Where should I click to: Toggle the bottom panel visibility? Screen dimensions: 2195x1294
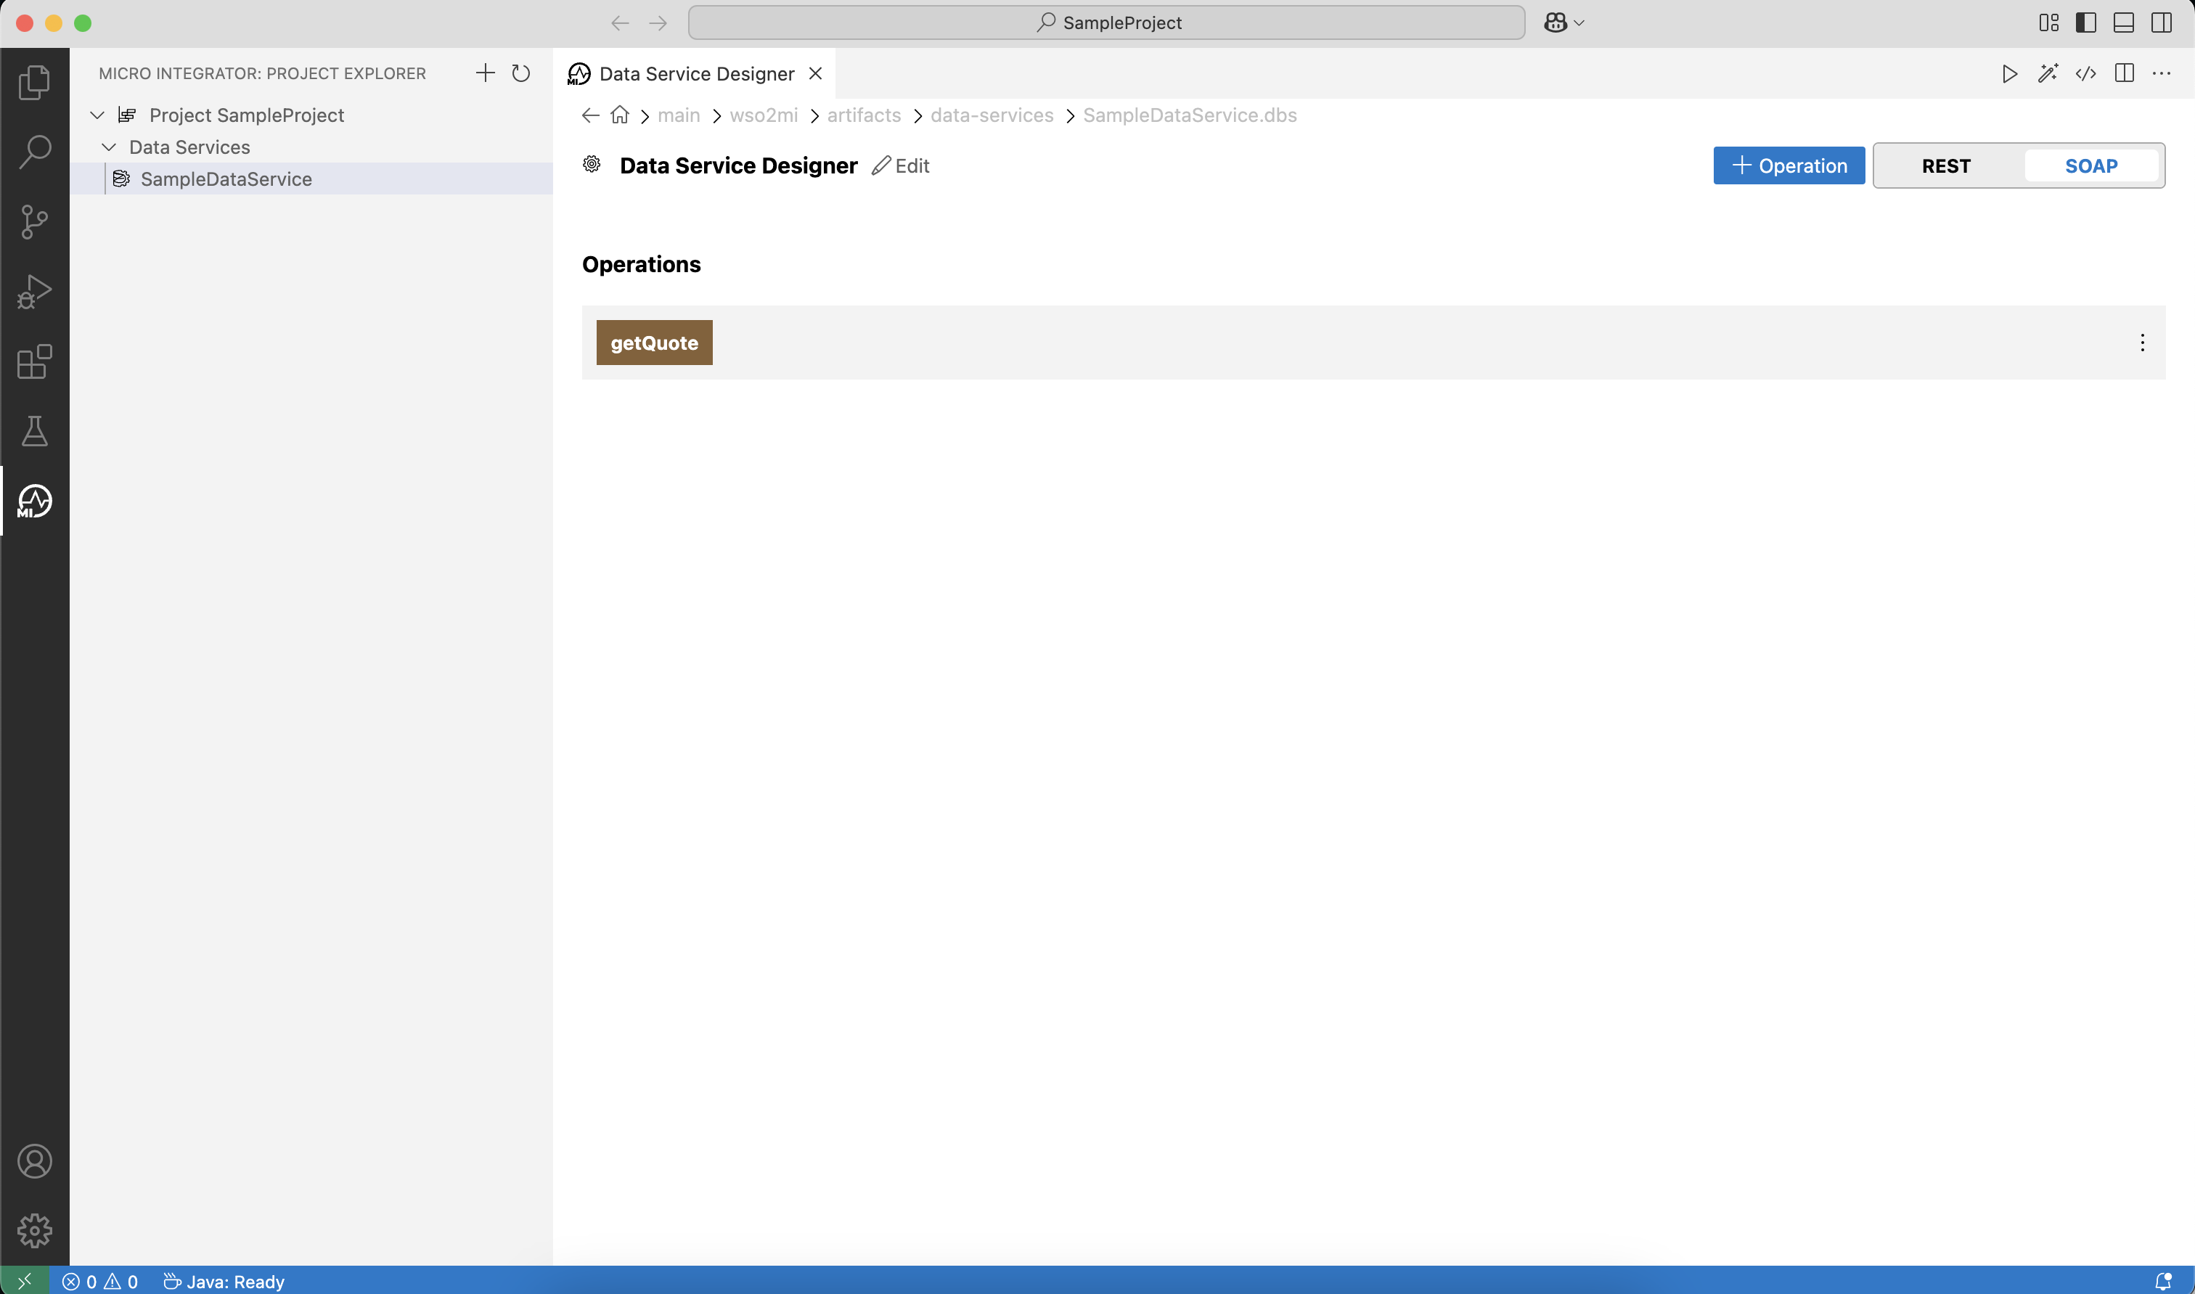pyautogui.click(x=2123, y=22)
